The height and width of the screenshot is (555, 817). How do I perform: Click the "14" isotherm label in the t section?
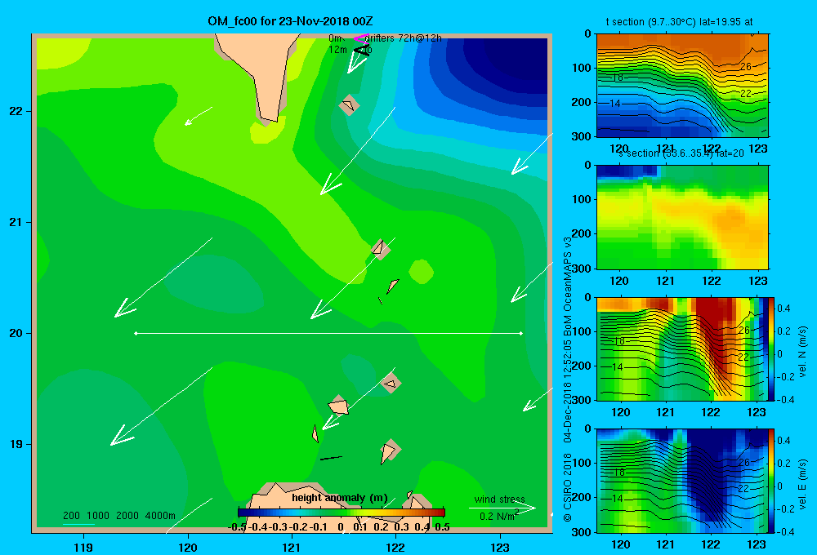(615, 104)
